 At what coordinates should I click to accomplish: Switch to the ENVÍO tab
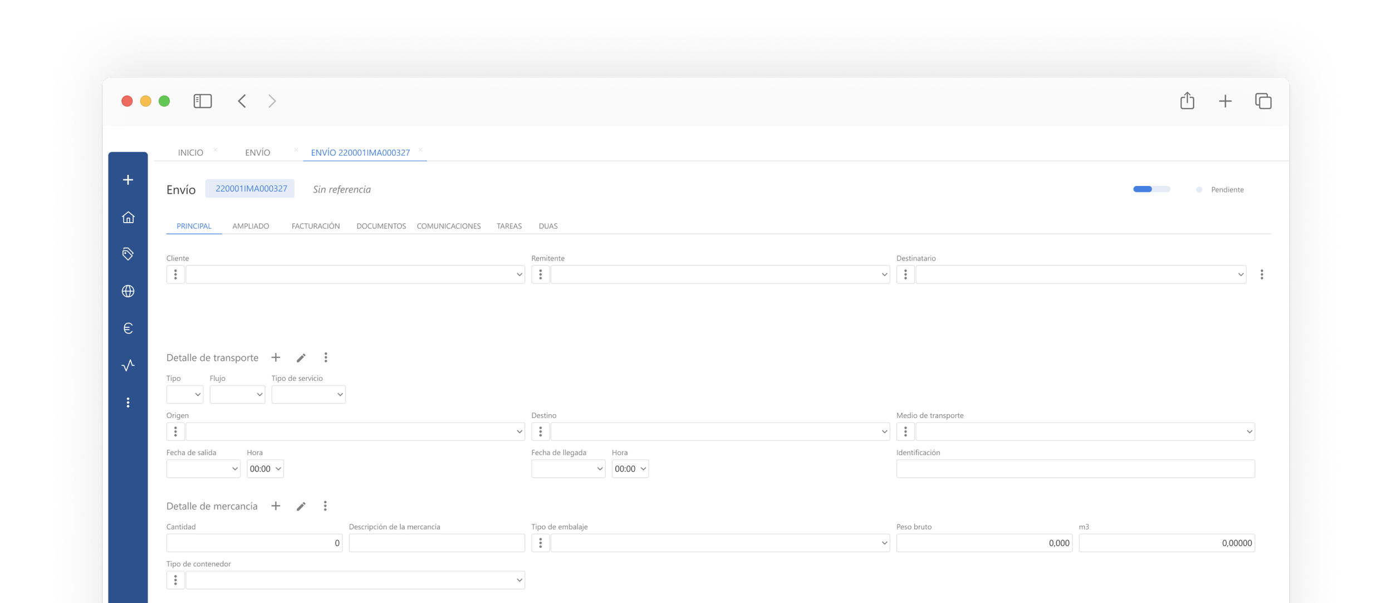[258, 153]
